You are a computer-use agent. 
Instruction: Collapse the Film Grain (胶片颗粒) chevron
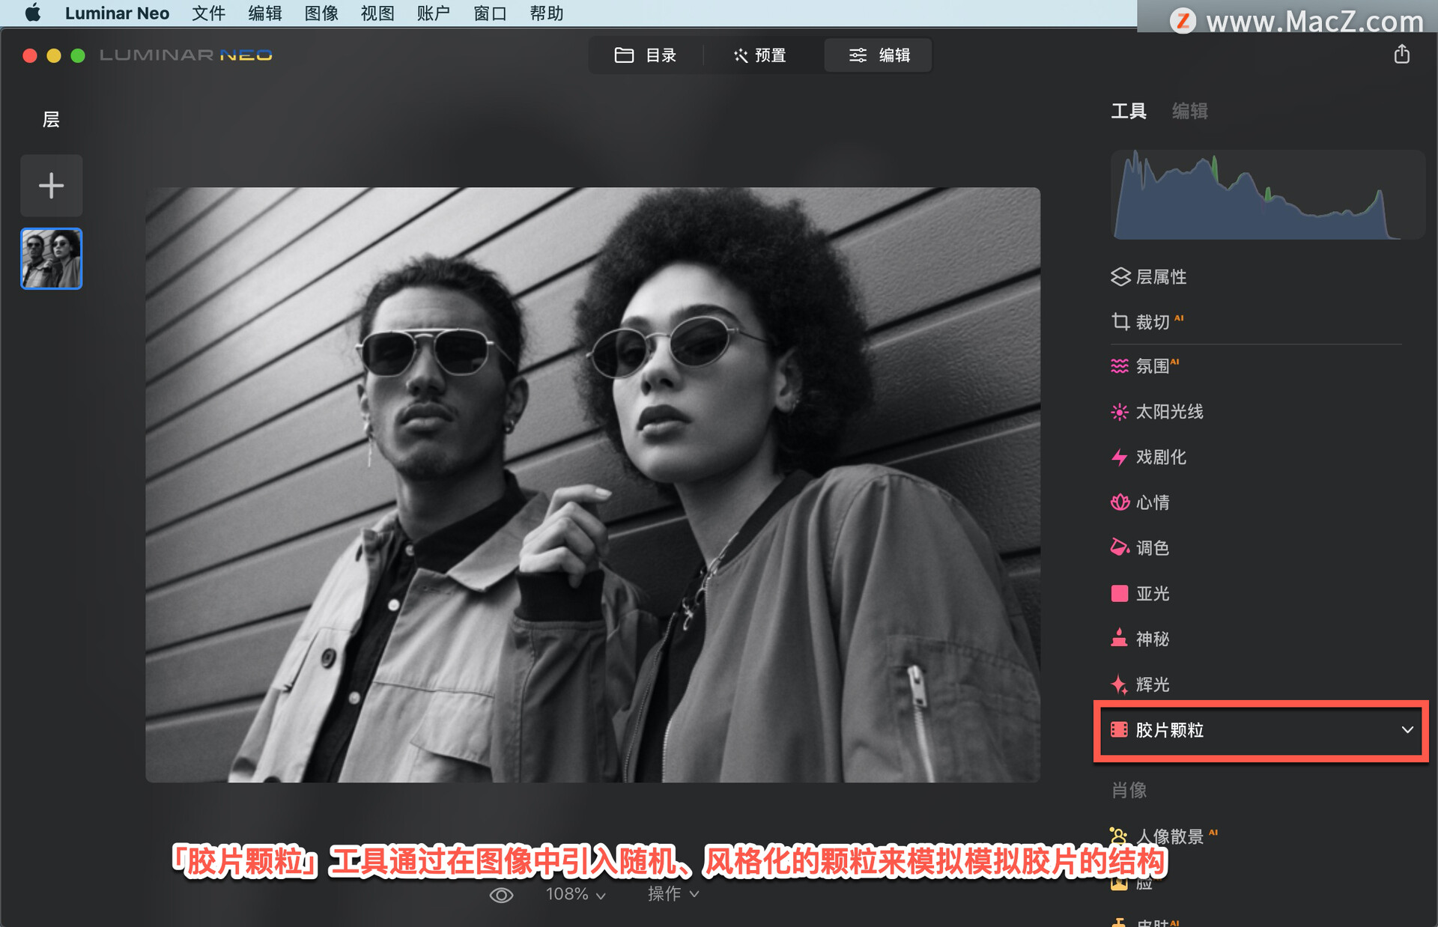tap(1407, 729)
